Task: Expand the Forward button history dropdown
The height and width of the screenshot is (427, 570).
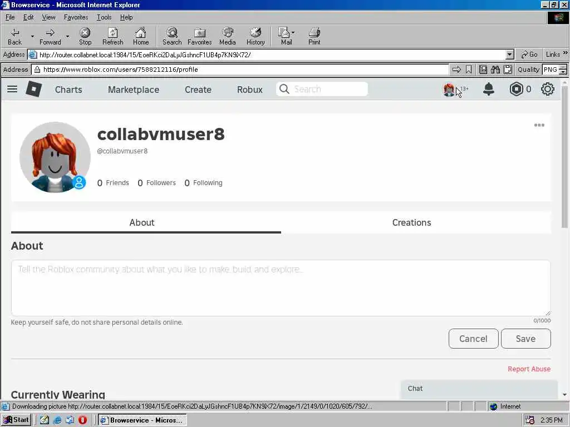Action: point(67,36)
